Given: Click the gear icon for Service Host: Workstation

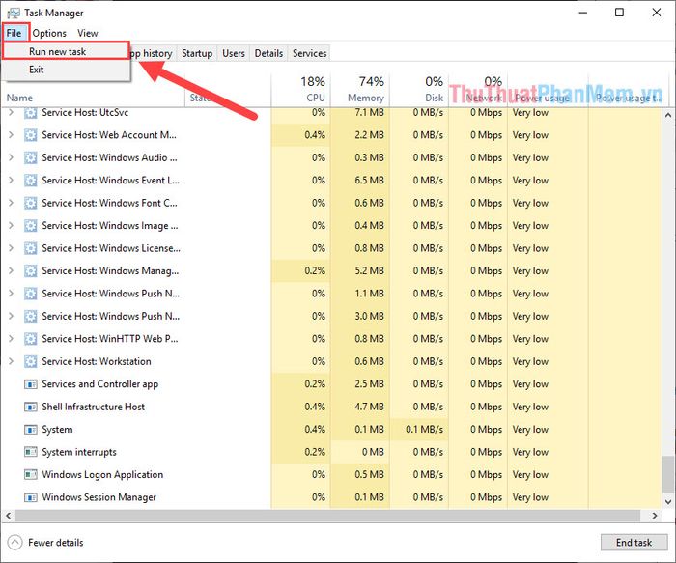Looking at the screenshot, I should pyautogui.click(x=30, y=362).
